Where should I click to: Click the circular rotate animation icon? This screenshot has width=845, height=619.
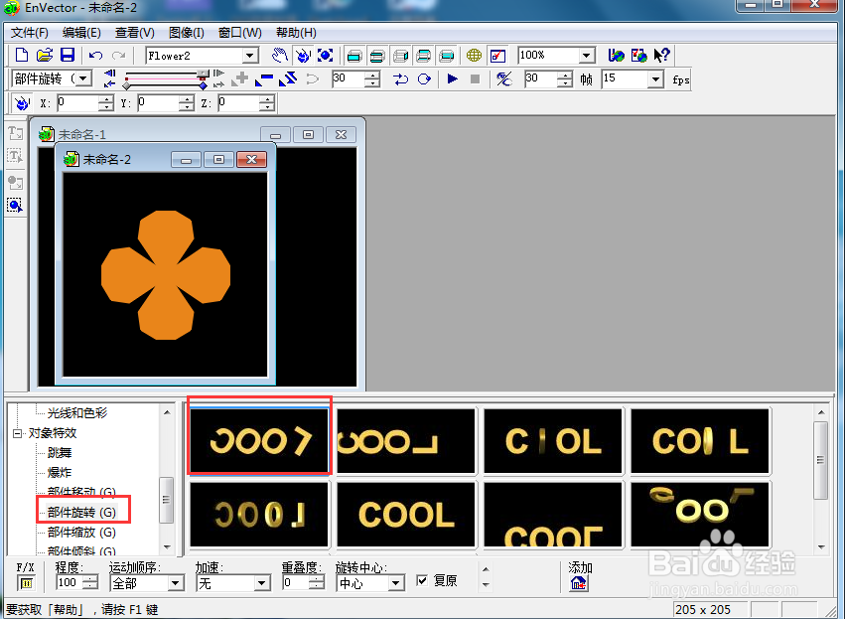pos(425,79)
